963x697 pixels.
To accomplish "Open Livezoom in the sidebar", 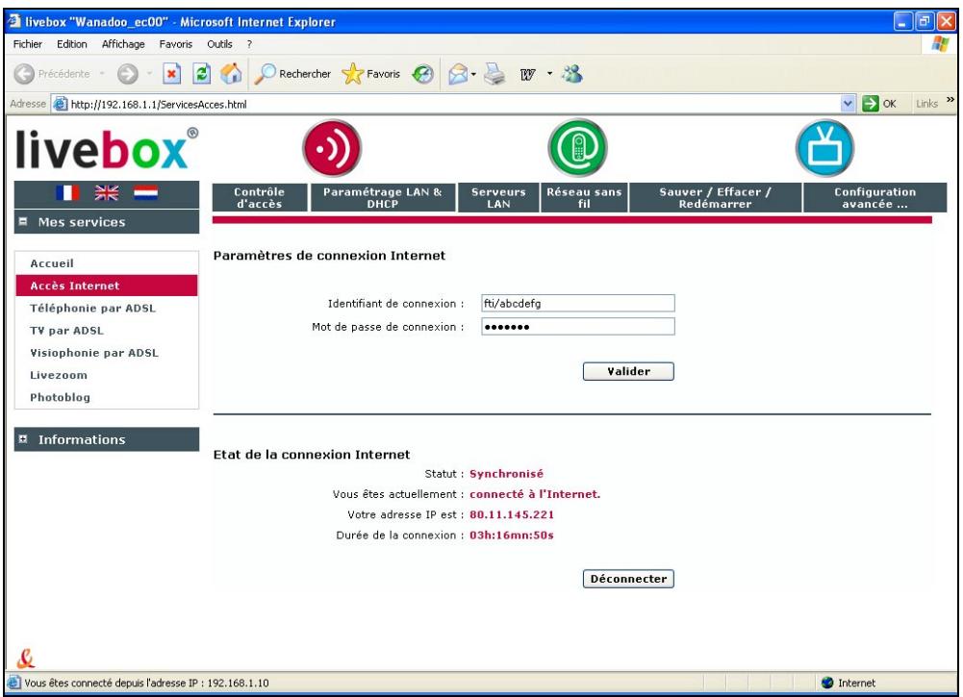I will [x=59, y=375].
